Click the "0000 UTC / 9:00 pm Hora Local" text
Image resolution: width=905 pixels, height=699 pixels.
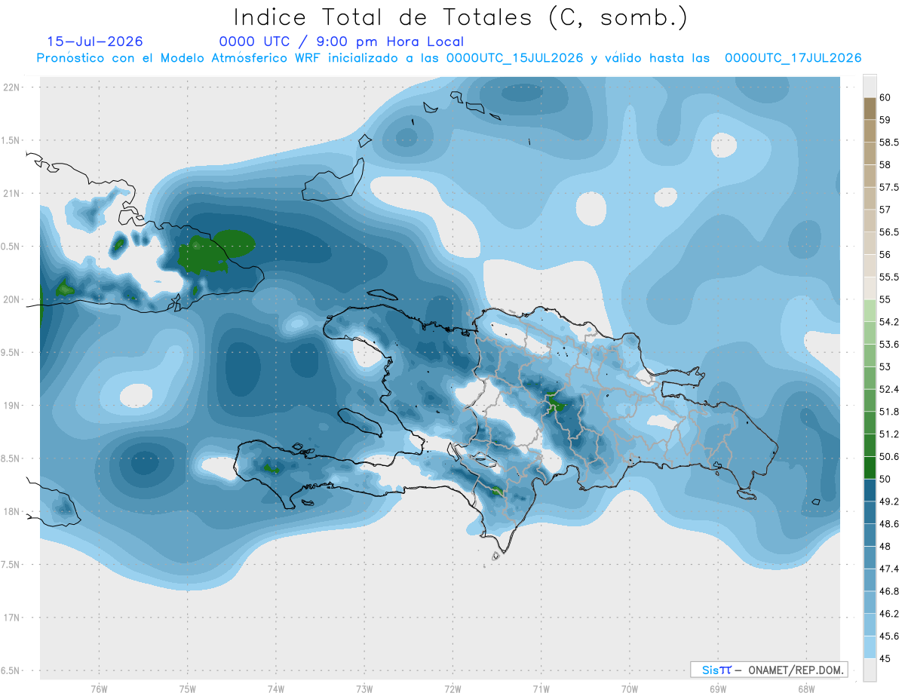point(342,41)
